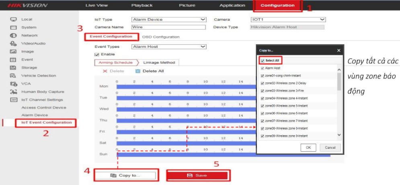
Task: Click the Sat schedule bar
Action: point(186,143)
